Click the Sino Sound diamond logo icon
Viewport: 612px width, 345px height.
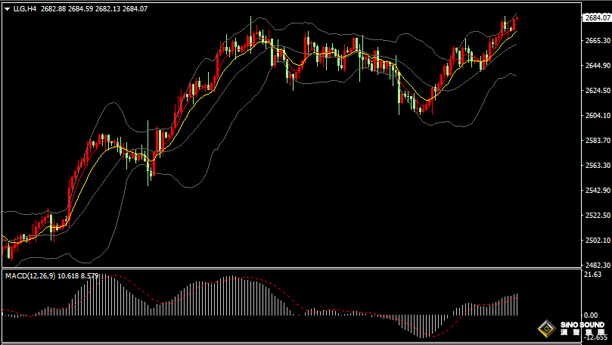pos(545,330)
